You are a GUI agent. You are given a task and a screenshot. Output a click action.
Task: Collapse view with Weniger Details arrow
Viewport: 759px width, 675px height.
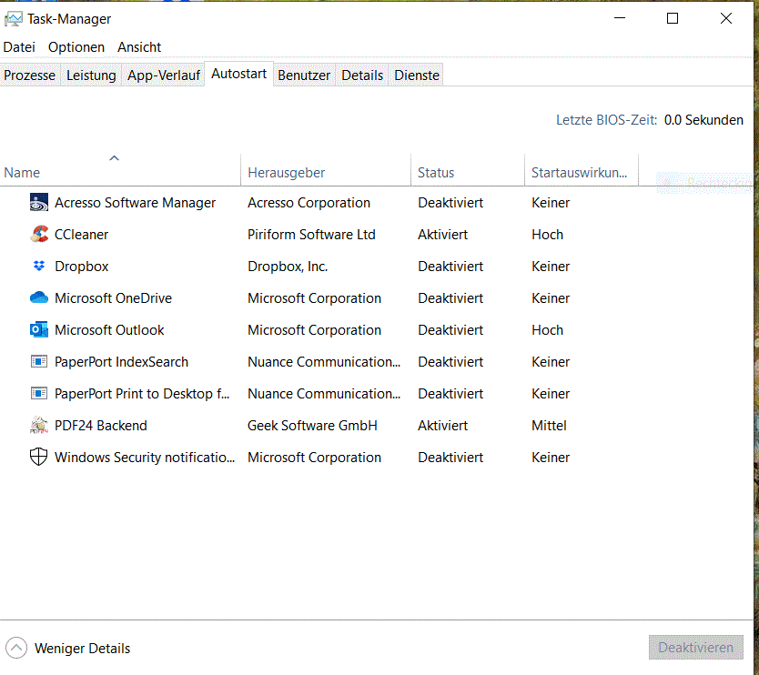[x=16, y=648]
